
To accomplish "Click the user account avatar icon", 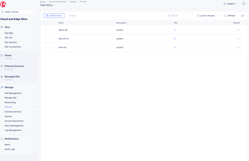I will pyautogui.click(x=244, y=4).
